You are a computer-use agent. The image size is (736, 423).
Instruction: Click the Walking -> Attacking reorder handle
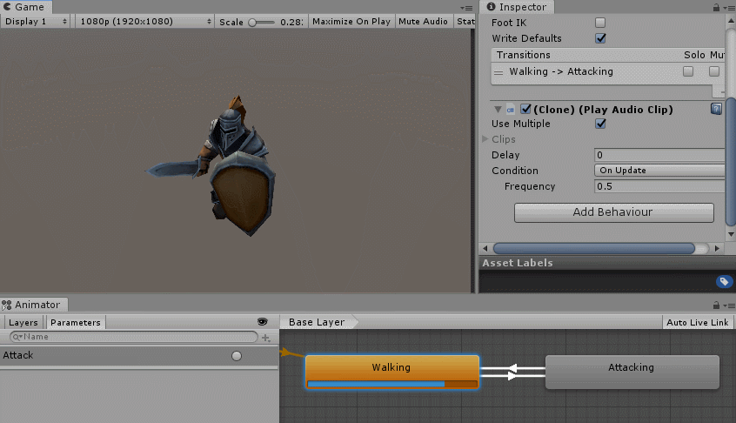[x=498, y=72]
